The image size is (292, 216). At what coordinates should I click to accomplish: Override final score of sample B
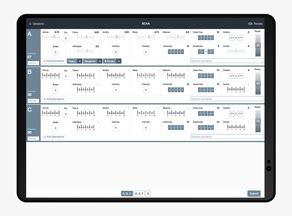[x=33, y=101]
